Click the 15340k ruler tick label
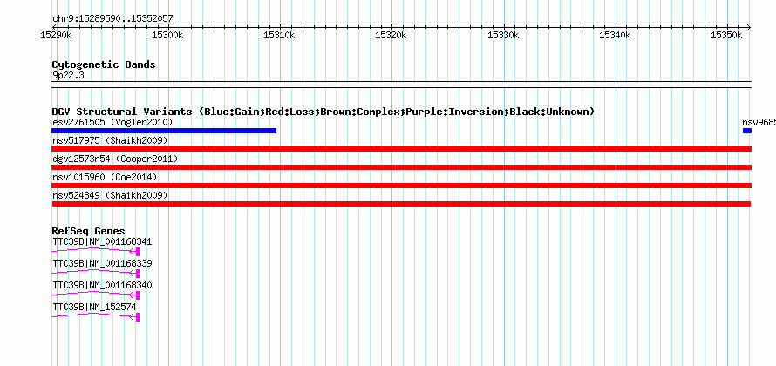 (x=616, y=36)
